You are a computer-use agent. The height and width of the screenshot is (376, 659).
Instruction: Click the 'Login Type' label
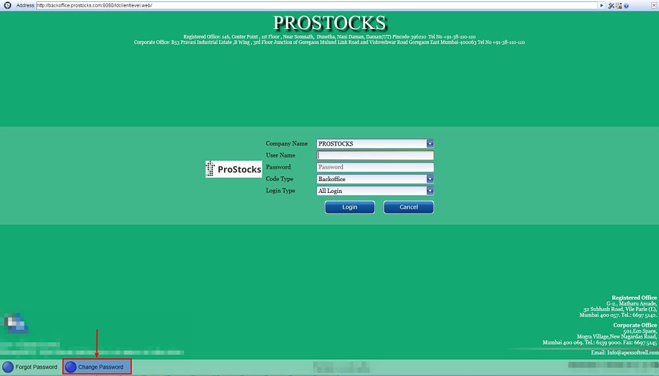click(x=280, y=191)
